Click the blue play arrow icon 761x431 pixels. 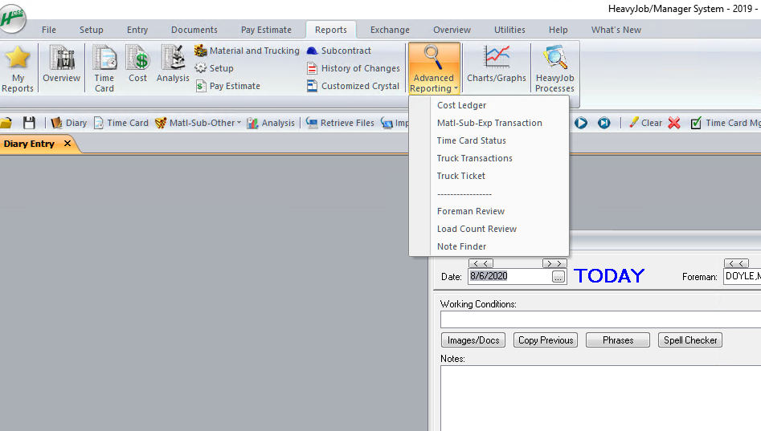point(581,123)
